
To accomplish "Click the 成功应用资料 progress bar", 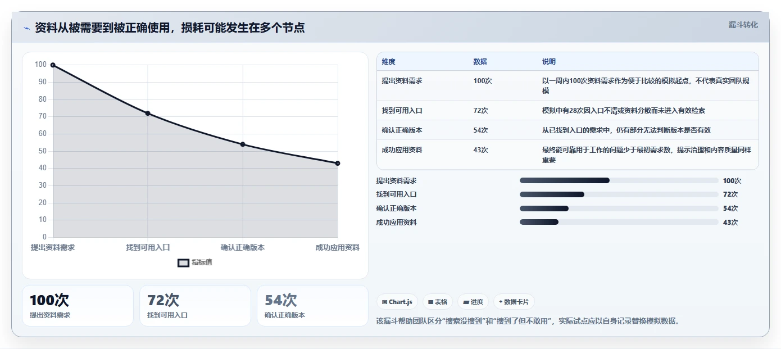I will tap(619, 223).
